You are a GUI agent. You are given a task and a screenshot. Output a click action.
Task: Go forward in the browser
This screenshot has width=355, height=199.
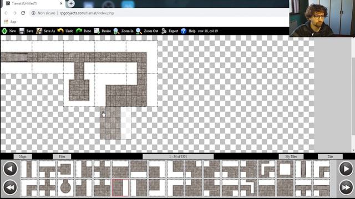tap(14, 13)
